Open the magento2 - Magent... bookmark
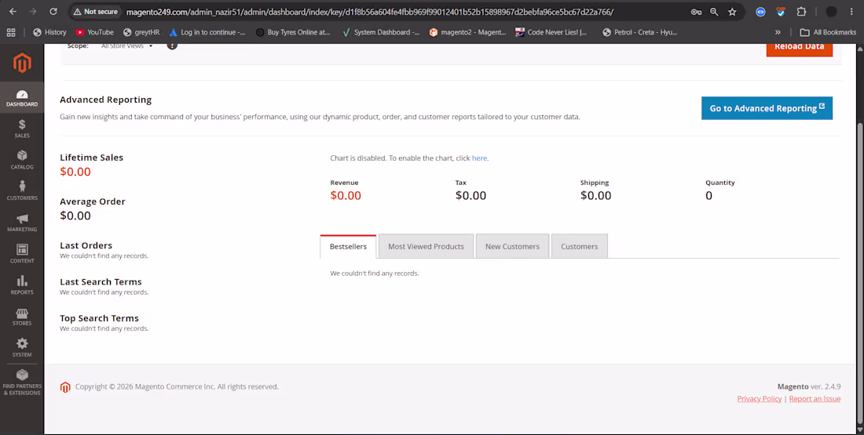 pyautogui.click(x=468, y=32)
